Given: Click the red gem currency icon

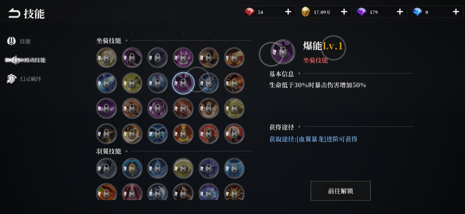Looking at the screenshot, I should (x=250, y=12).
